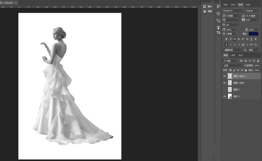Show the hidden 图层 0 layer
Screen dimensions: 262x161
click(x=224, y=89)
